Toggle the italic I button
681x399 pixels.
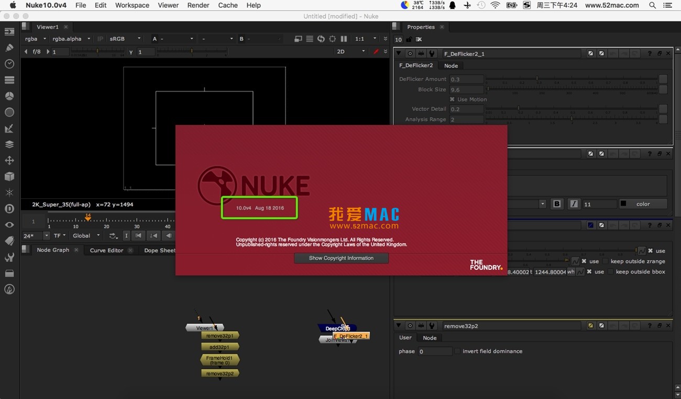[574, 204]
